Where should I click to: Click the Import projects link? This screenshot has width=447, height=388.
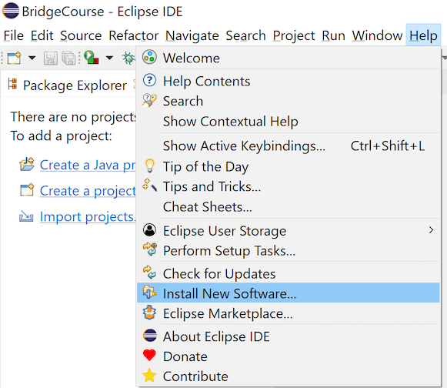(87, 217)
